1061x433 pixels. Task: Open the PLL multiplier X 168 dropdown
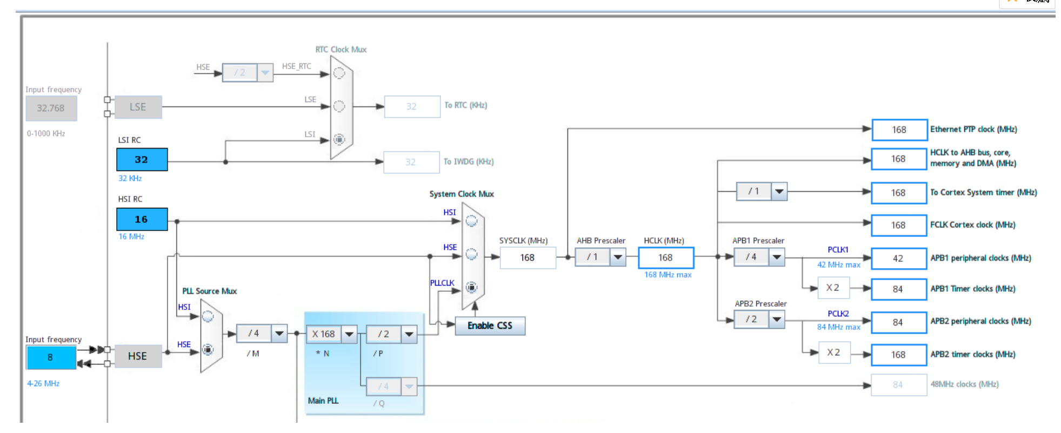coord(349,334)
